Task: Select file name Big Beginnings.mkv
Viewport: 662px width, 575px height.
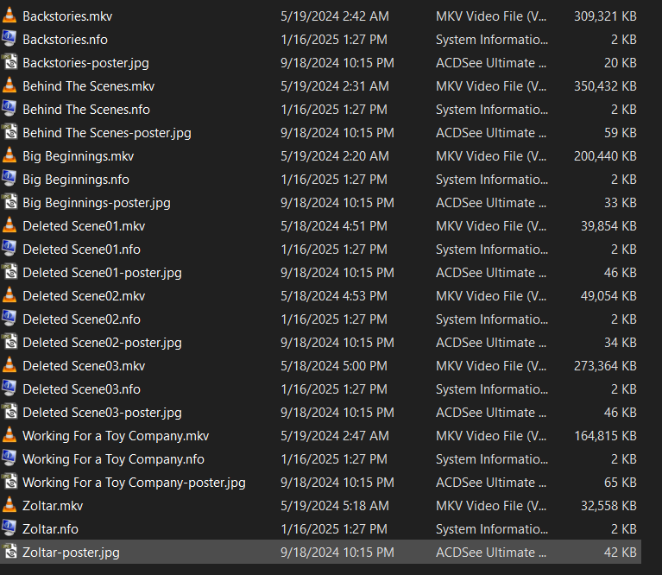Action: pyautogui.click(x=78, y=156)
